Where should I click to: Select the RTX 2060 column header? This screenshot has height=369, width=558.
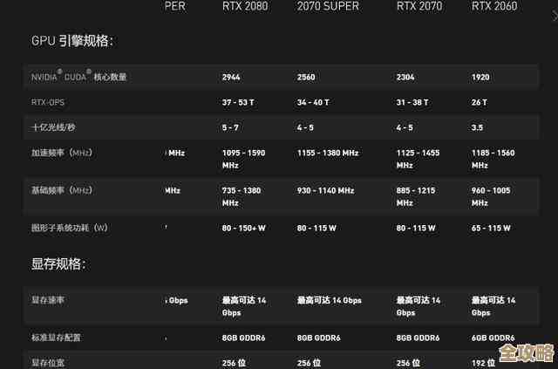pyautogui.click(x=494, y=7)
